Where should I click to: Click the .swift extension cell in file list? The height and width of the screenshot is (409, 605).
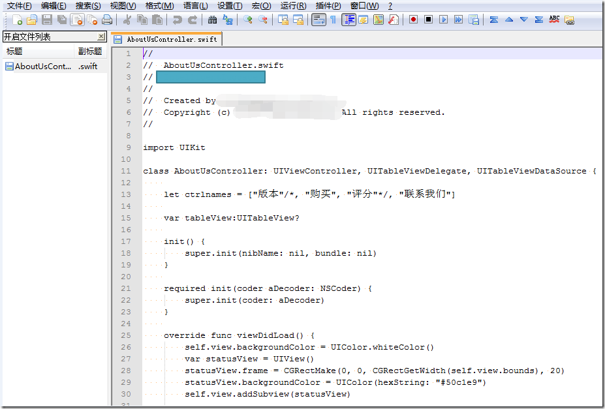88,67
